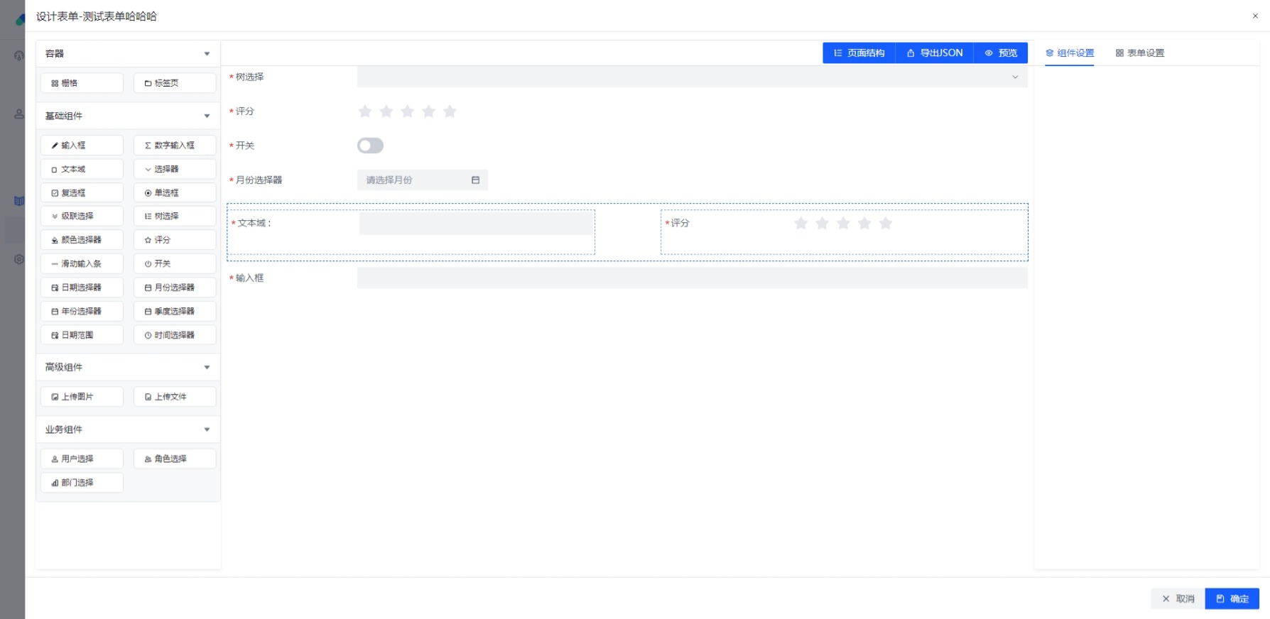The height and width of the screenshot is (619, 1270).
Task: Click the 输入框 text field in form
Action: [692, 278]
